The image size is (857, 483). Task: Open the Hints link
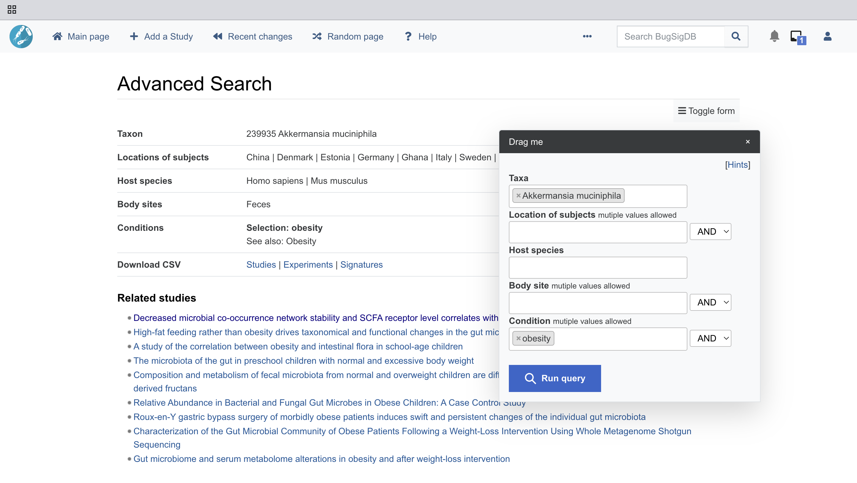coord(737,165)
